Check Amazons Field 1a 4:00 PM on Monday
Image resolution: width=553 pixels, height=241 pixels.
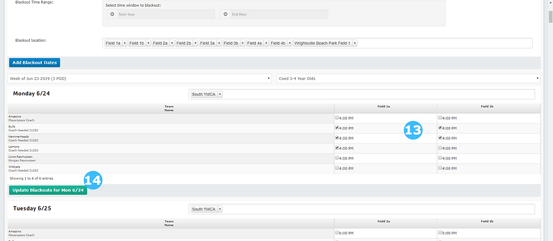337,118
